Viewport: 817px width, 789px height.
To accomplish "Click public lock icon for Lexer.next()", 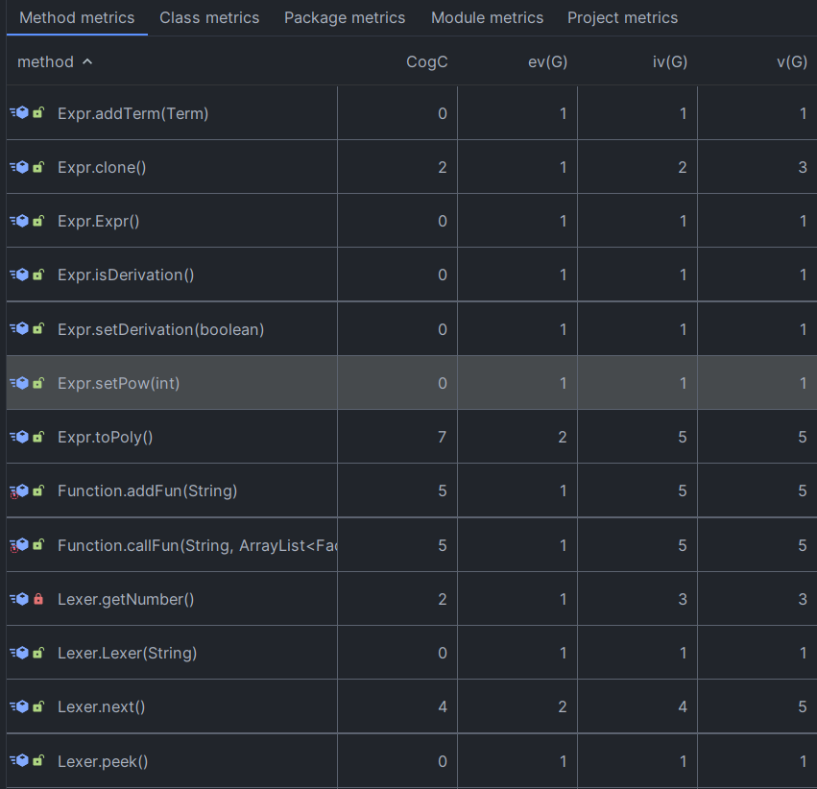I will pyautogui.click(x=38, y=706).
